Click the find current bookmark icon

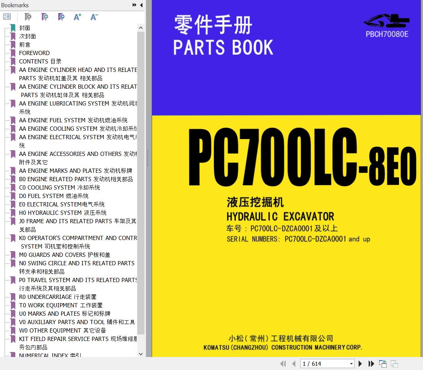[x=61, y=17]
